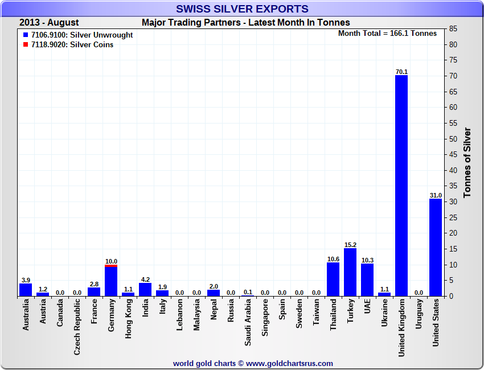Select the India bar labeled 4.2
This screenshot has height=370, width=484.
click(145, 290)
